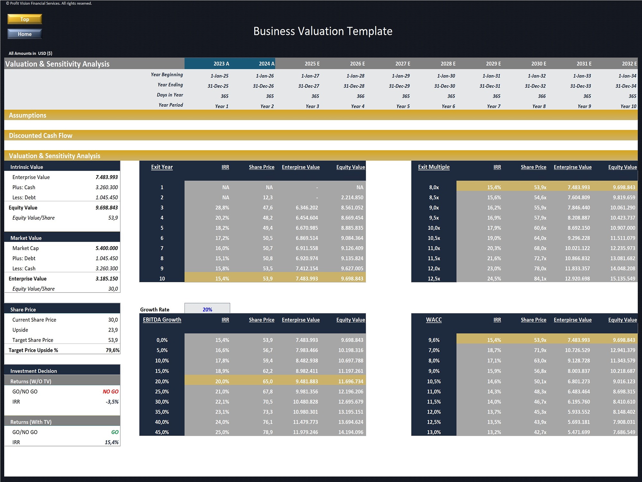Select the Market Cap 5.400.000 cell
This screenshot has width=642, height=482.
[107, 248]
